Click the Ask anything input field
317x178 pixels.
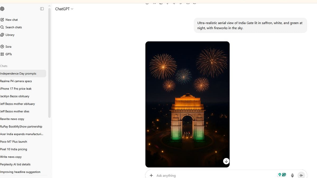pyautogui.click(x=211, y=175)
